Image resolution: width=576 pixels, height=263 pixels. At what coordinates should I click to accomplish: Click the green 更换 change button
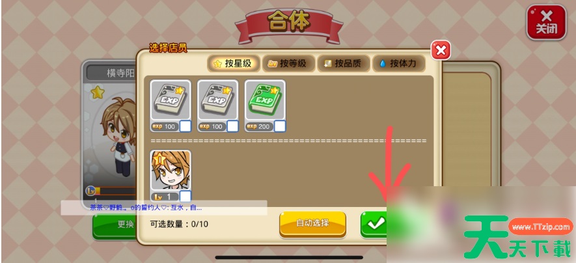tap(115, 225)
